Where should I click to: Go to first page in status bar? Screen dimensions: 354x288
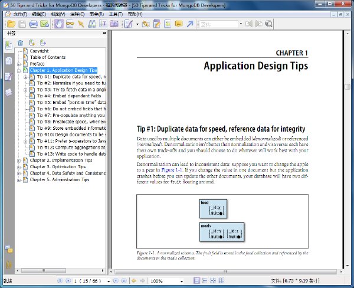tap(60, 281)
